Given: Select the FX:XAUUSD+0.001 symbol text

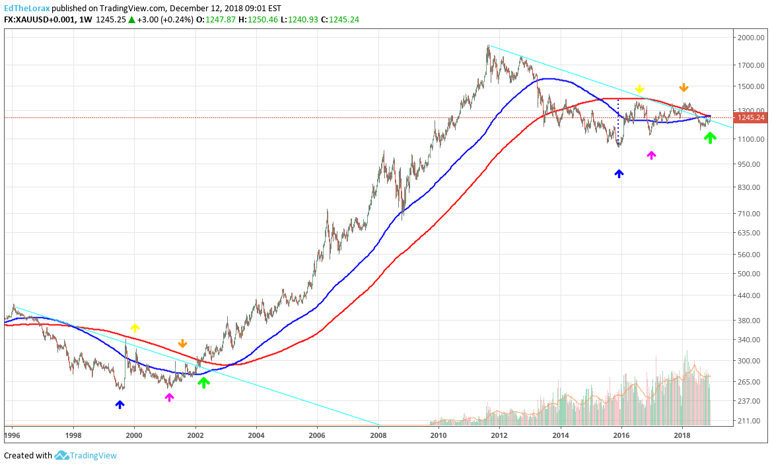Looking at the screenshot, I should (x=40, y=20).
